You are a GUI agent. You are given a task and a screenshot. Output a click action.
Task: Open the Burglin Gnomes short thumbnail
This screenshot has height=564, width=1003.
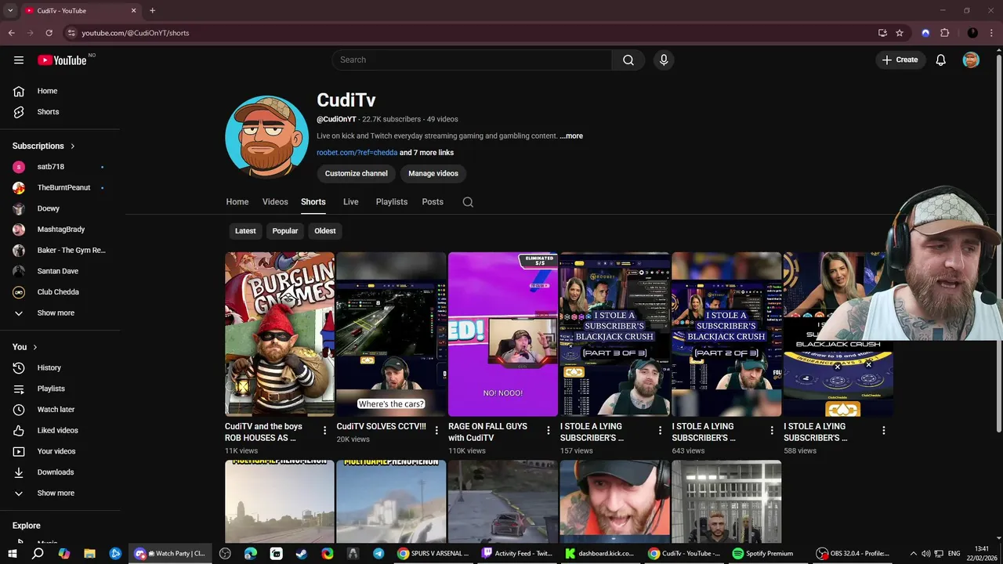[x=280, y=334]
